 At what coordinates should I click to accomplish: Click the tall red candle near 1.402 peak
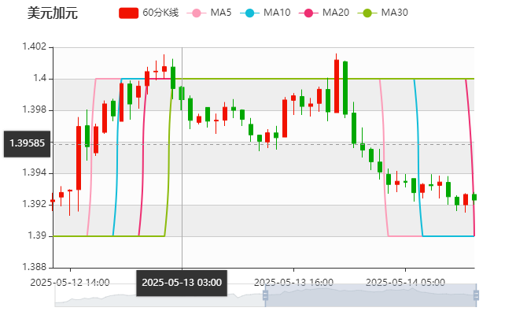coord(337,86)
